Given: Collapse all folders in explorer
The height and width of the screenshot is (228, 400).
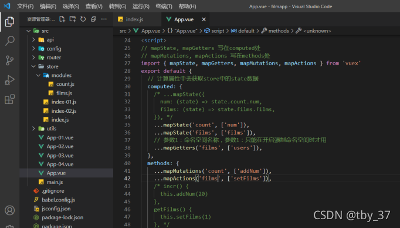Looking at the screenshot, I should [93, 19].
